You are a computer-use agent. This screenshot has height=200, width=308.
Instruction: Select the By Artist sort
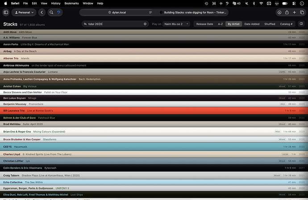233,24
